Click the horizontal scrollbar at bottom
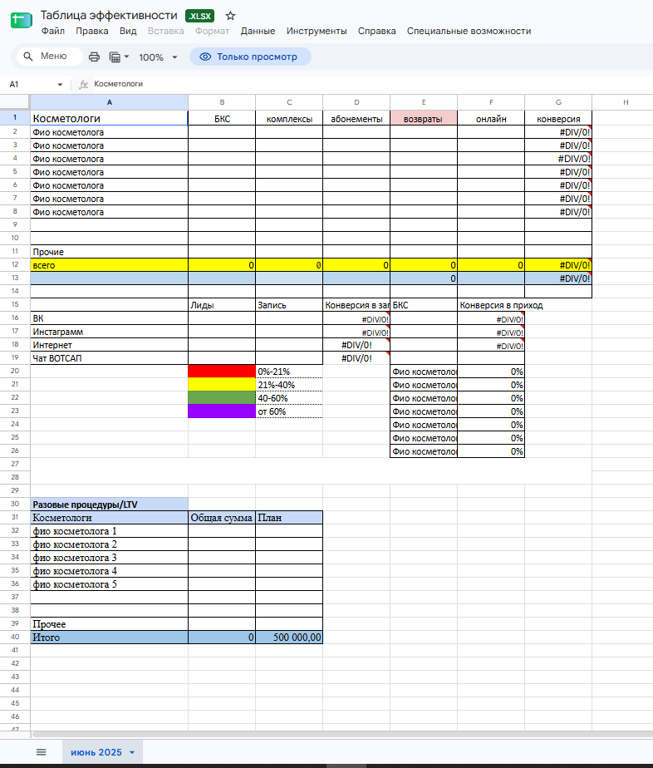The height and width of the screenshot is (768, 653). 341,734
